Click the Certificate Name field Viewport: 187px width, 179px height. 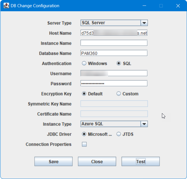pos(114,114)
